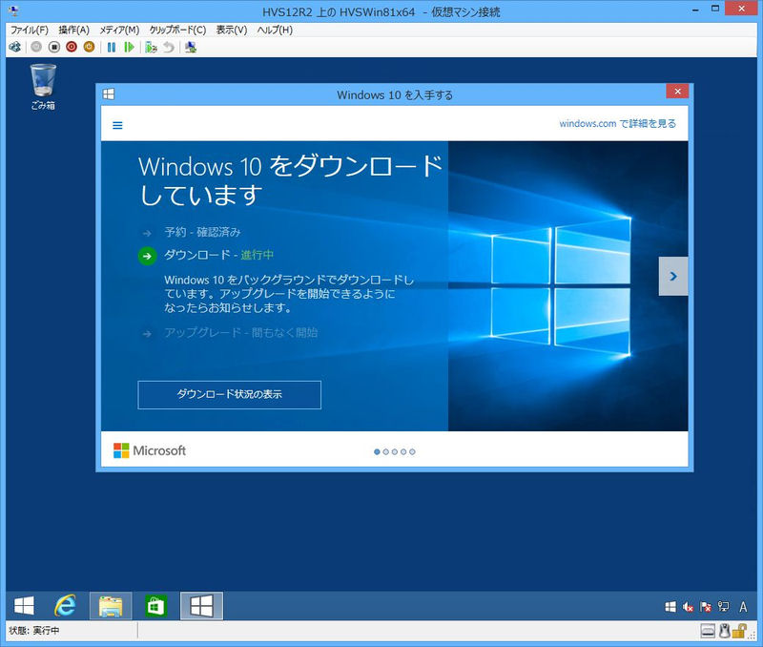
Task: Click the Get Windows 10 tray icon
Action: (670, 607)
